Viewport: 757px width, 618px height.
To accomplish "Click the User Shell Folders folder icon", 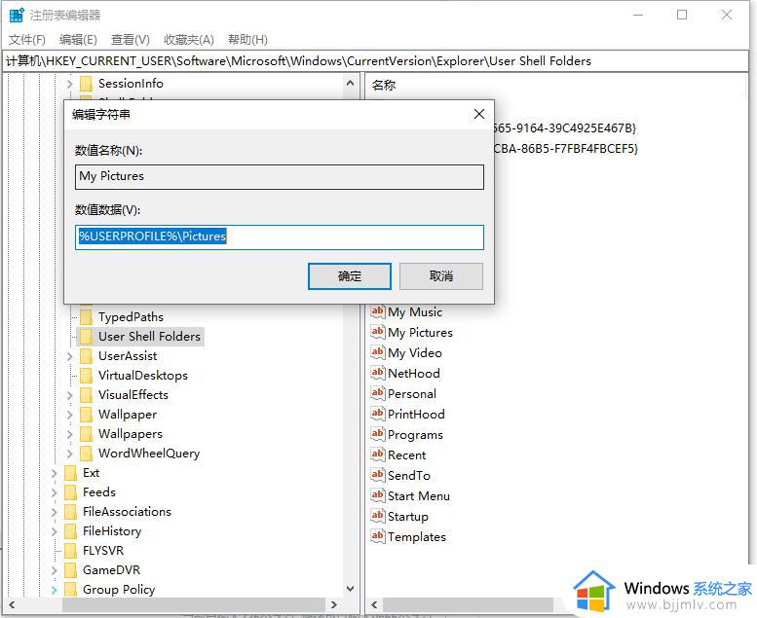I will click(x=87, y=337).
